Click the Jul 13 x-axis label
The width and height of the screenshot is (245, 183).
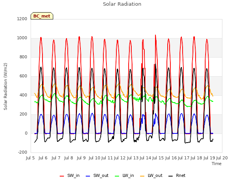click(133, 158)
